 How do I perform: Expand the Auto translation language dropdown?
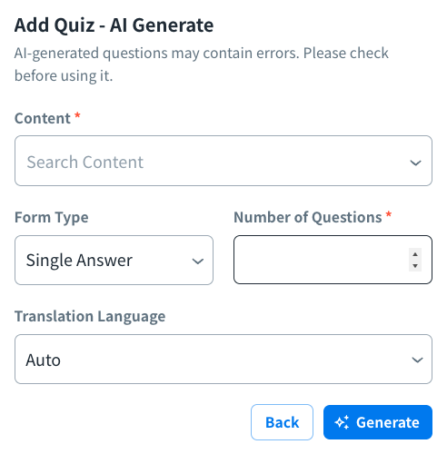tap(223, 360)
